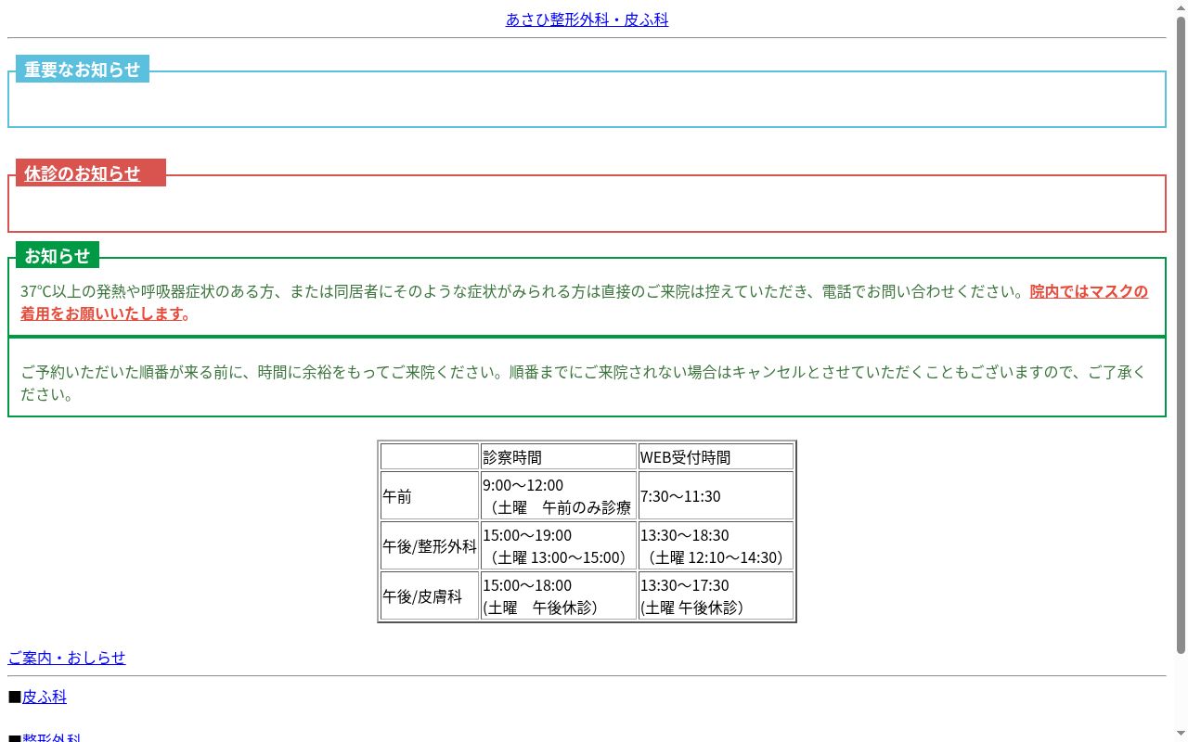Select the 15:00〜19:00 consultation time cell
The width and height of the screenshot is (1188, 742).
559,546
